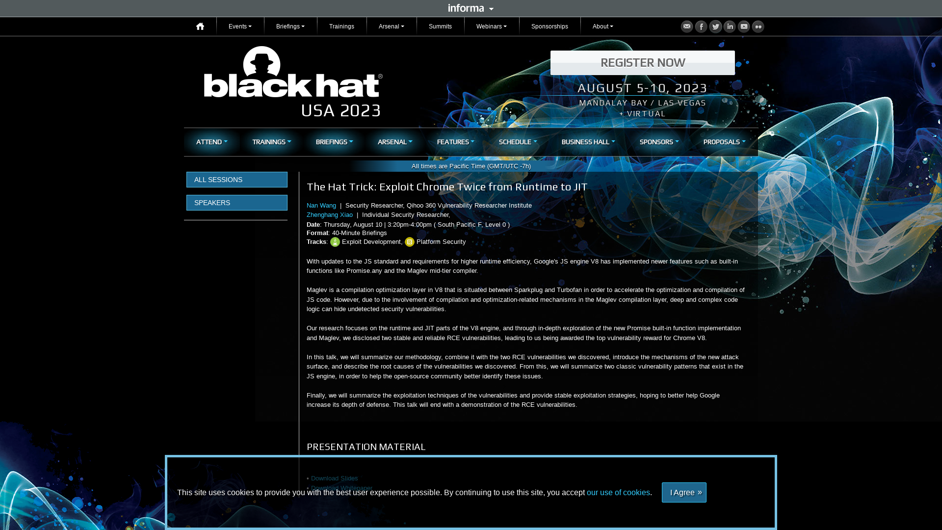The width and height of the screenshot is (942, 530).
Task: Click the Platform Security track icon
Action: click(410, 242)
